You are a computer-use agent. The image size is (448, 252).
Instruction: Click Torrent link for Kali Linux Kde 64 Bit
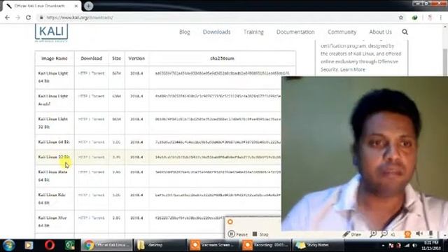point(98,195)
